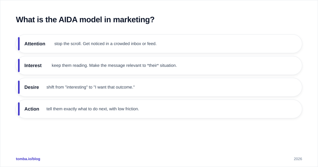Click the 2026 year text
318x167 pixels.
pos(298,159)
